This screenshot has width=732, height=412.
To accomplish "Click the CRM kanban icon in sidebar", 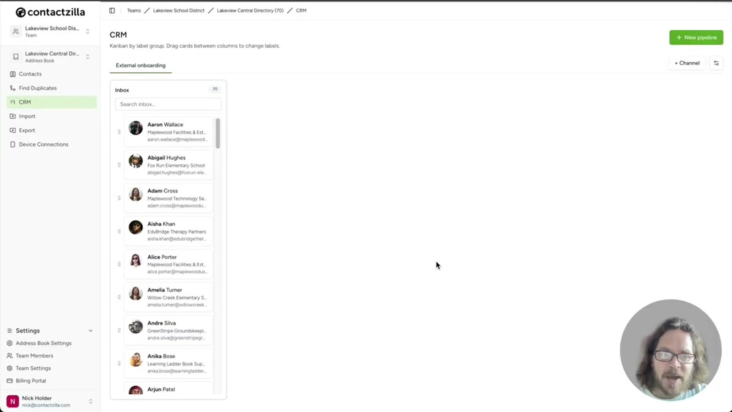I will pos(13,102).
